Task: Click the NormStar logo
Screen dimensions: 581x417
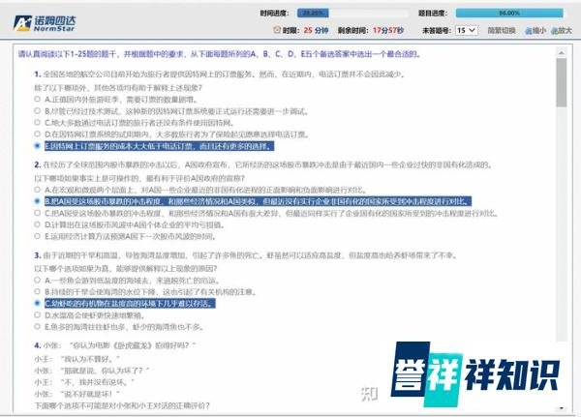Action: 45,23
